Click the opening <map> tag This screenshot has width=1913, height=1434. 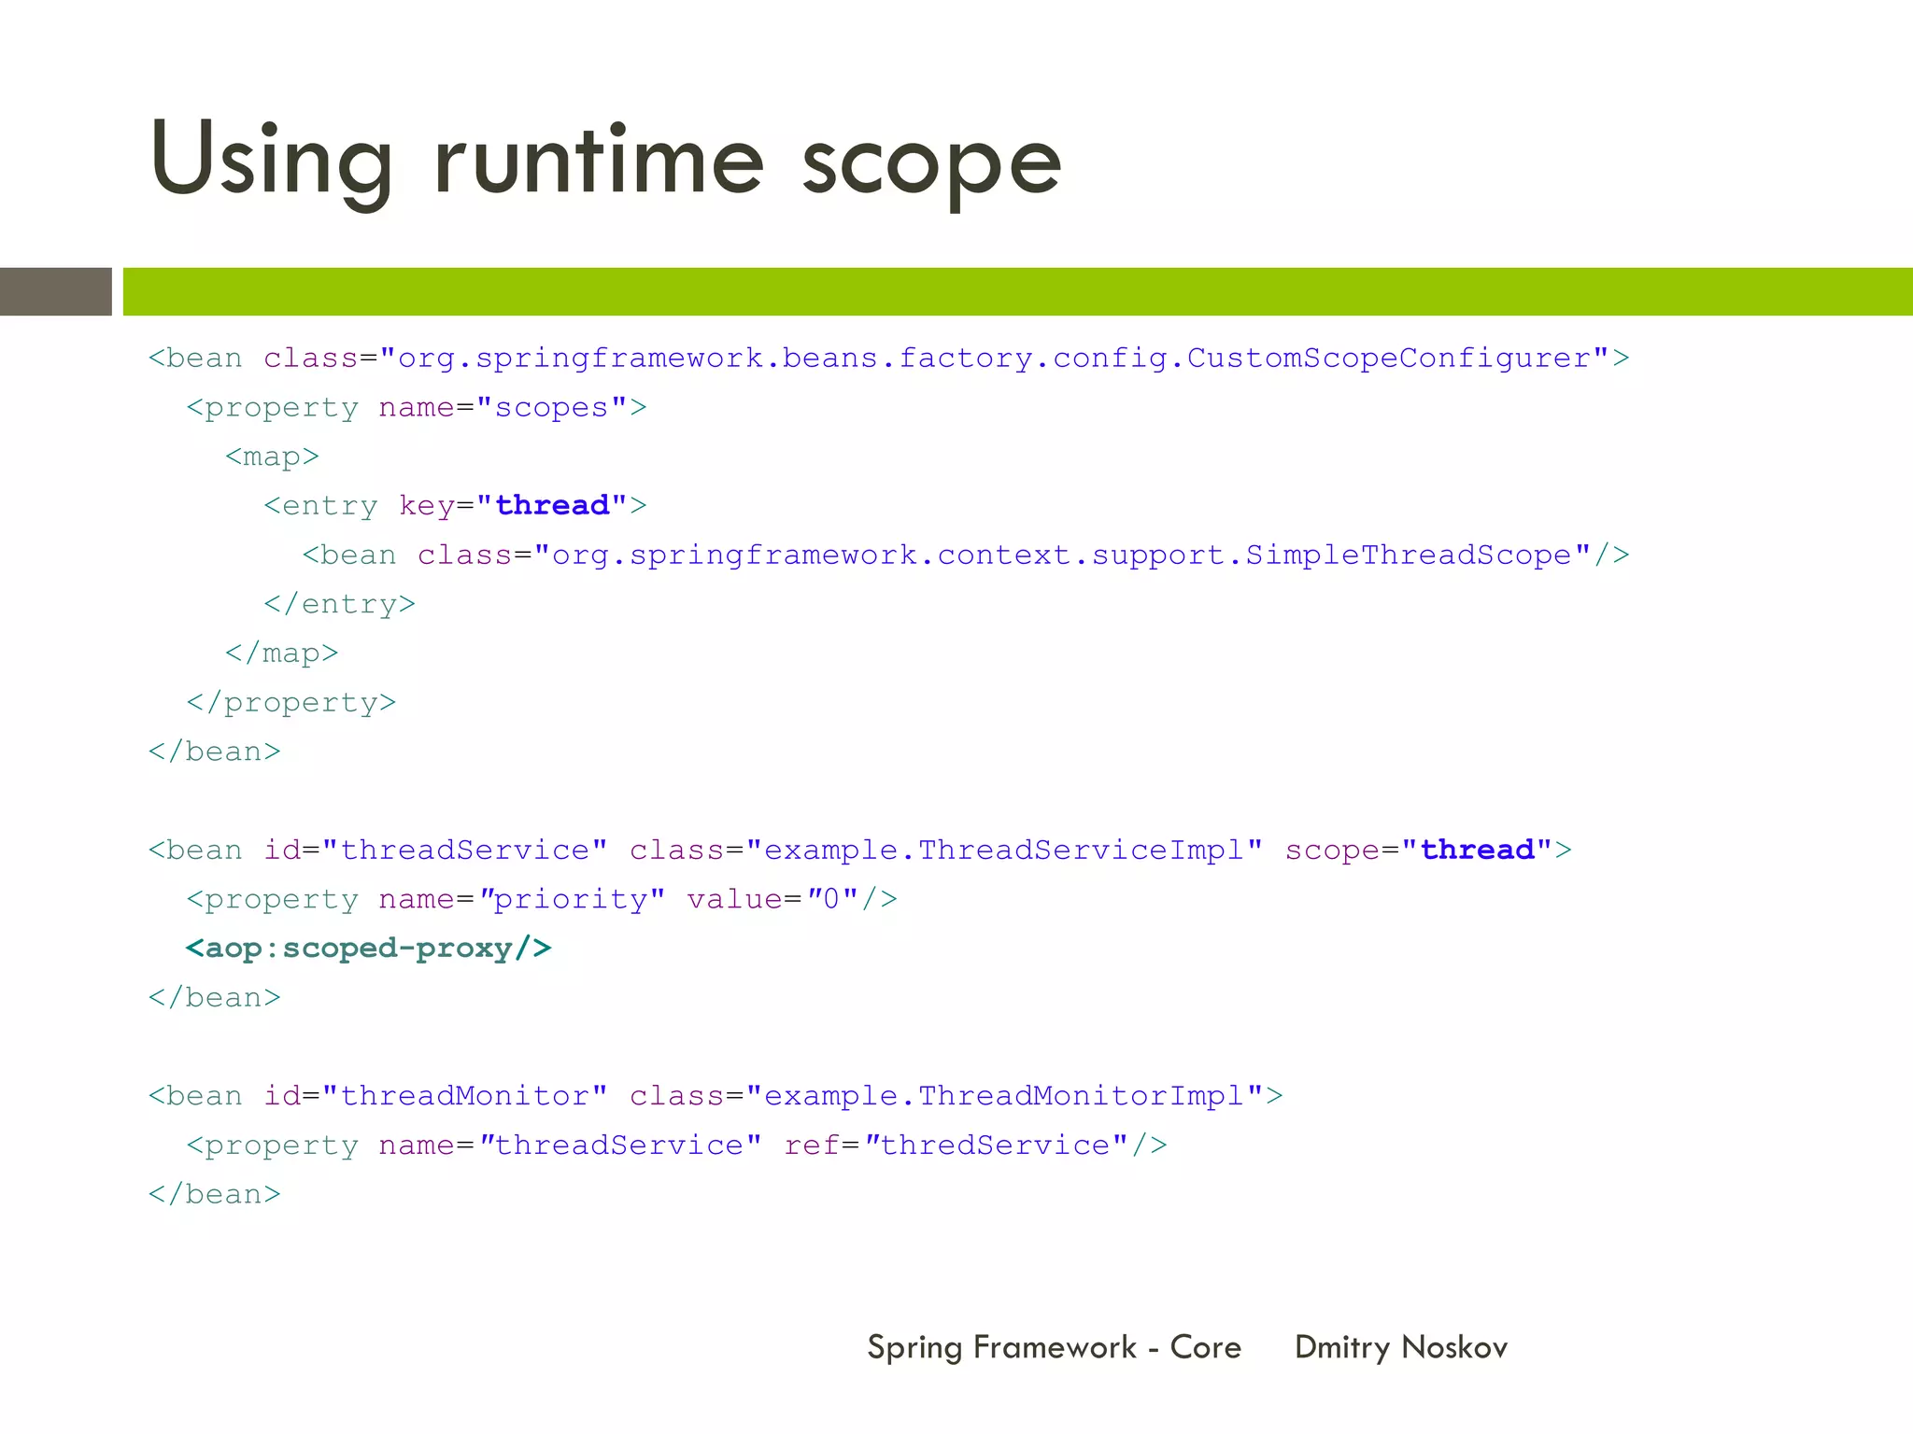tap(272, 457)
